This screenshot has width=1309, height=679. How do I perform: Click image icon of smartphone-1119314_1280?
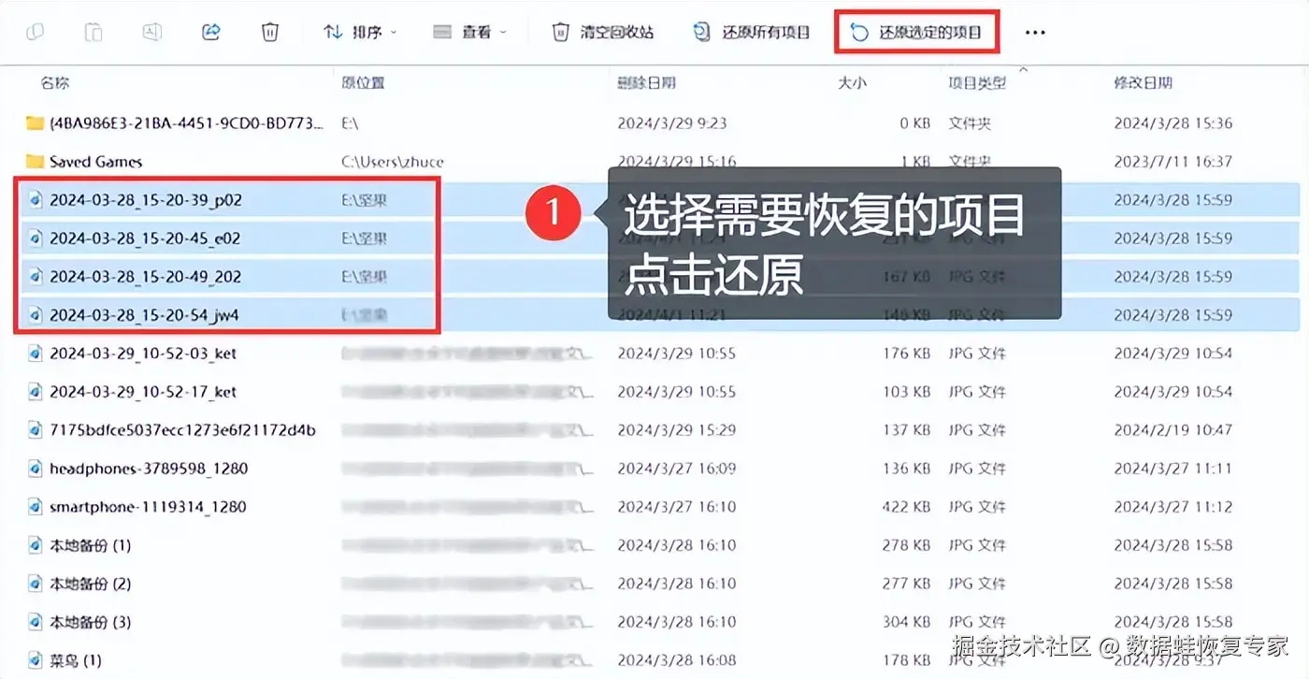pos(36,506)
